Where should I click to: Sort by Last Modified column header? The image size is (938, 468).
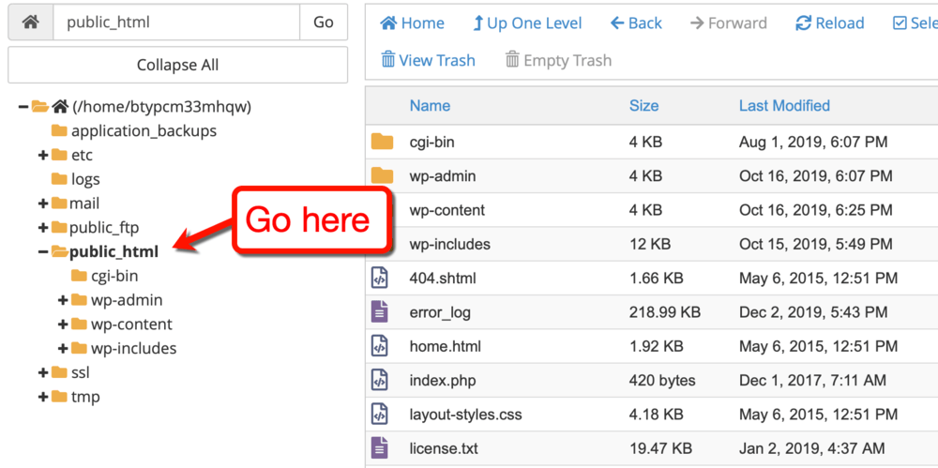point(784,106)
